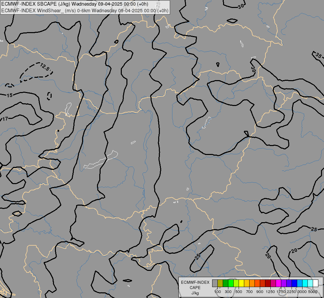
Task: Click the orange-red legend swatch
Action: coord(257,283)
